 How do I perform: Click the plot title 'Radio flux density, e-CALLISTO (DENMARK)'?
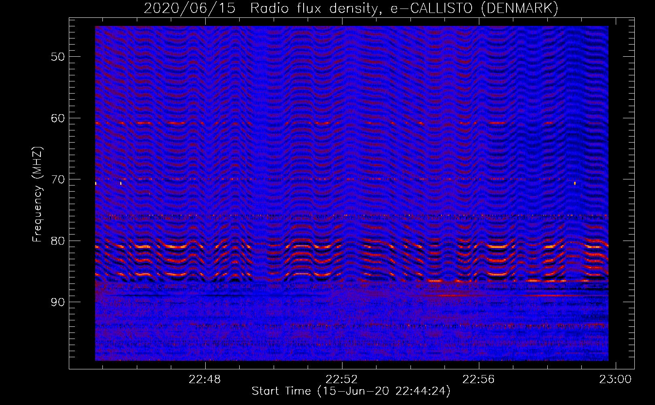pyautogui.click(x=404, y=9)
